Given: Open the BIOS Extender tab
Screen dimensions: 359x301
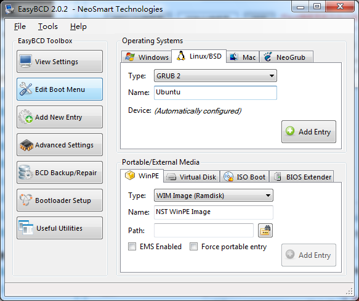Looking at the screenshot, I should [301, 177].
